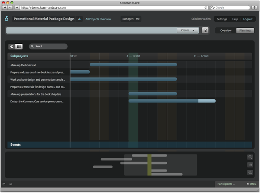This screenshot has height=194, width=260.
Task: Reload the page with refresh icon
Action: (205, 7)
